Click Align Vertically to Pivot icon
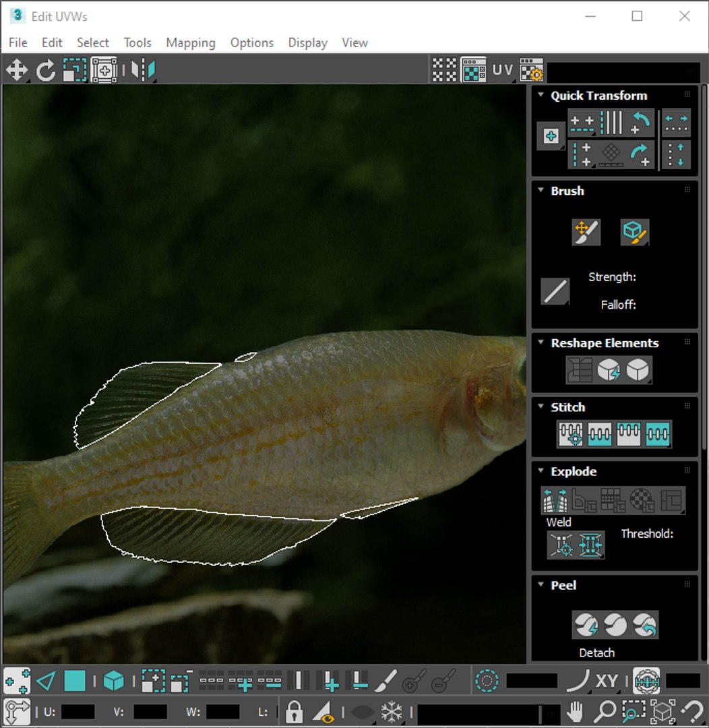Screen dimensions: 709x728 582,154
